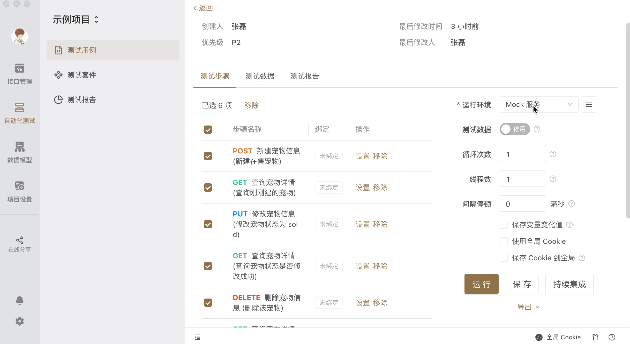Open the settings gear at the sidebar bottom
This screenshot has width=630, height=344.
pyautogui.click(x=19, y=322)
